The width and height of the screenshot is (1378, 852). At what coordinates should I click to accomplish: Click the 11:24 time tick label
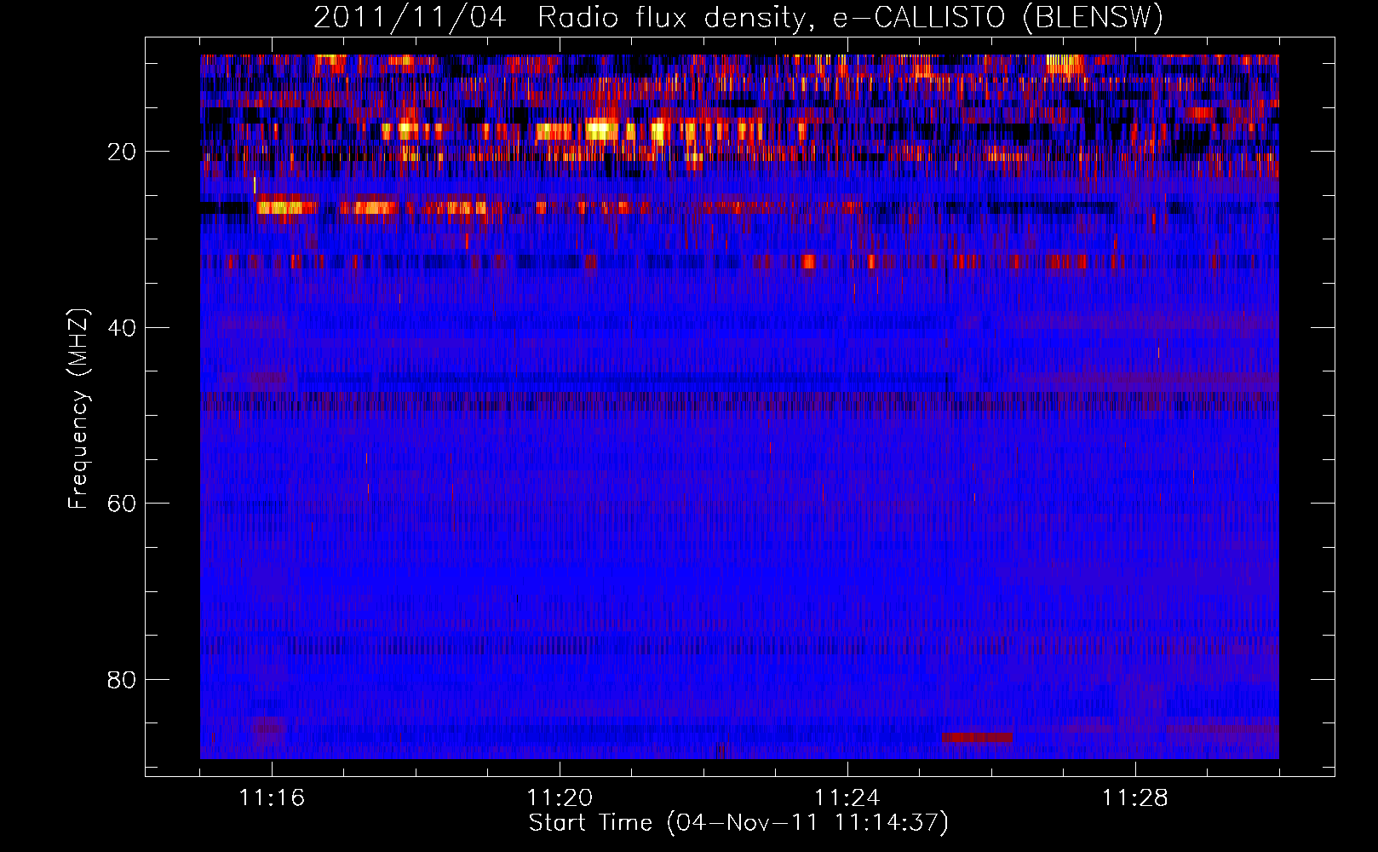point(847,798)
